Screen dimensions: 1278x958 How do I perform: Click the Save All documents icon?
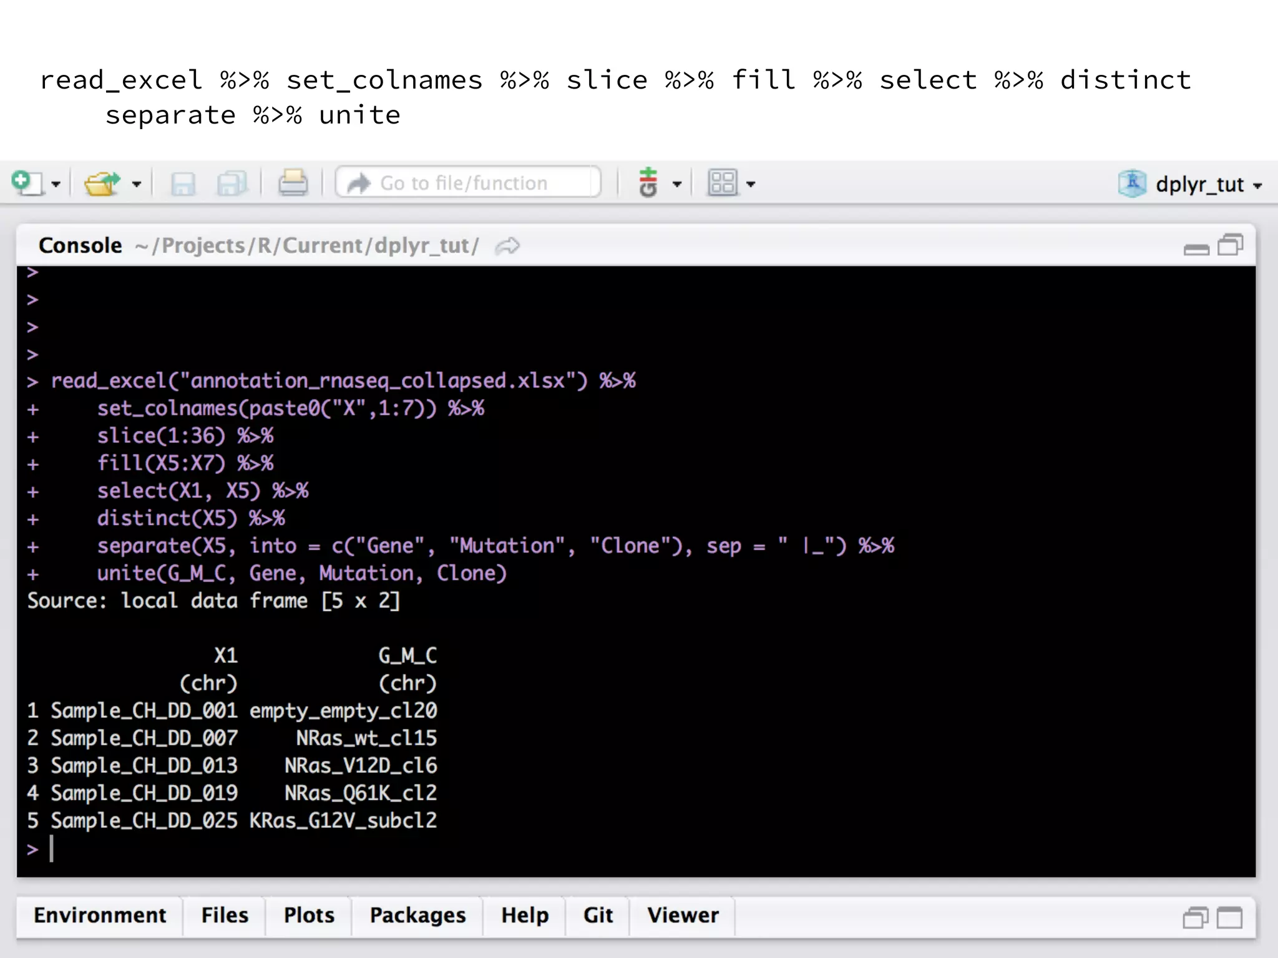tap(232, 184)
